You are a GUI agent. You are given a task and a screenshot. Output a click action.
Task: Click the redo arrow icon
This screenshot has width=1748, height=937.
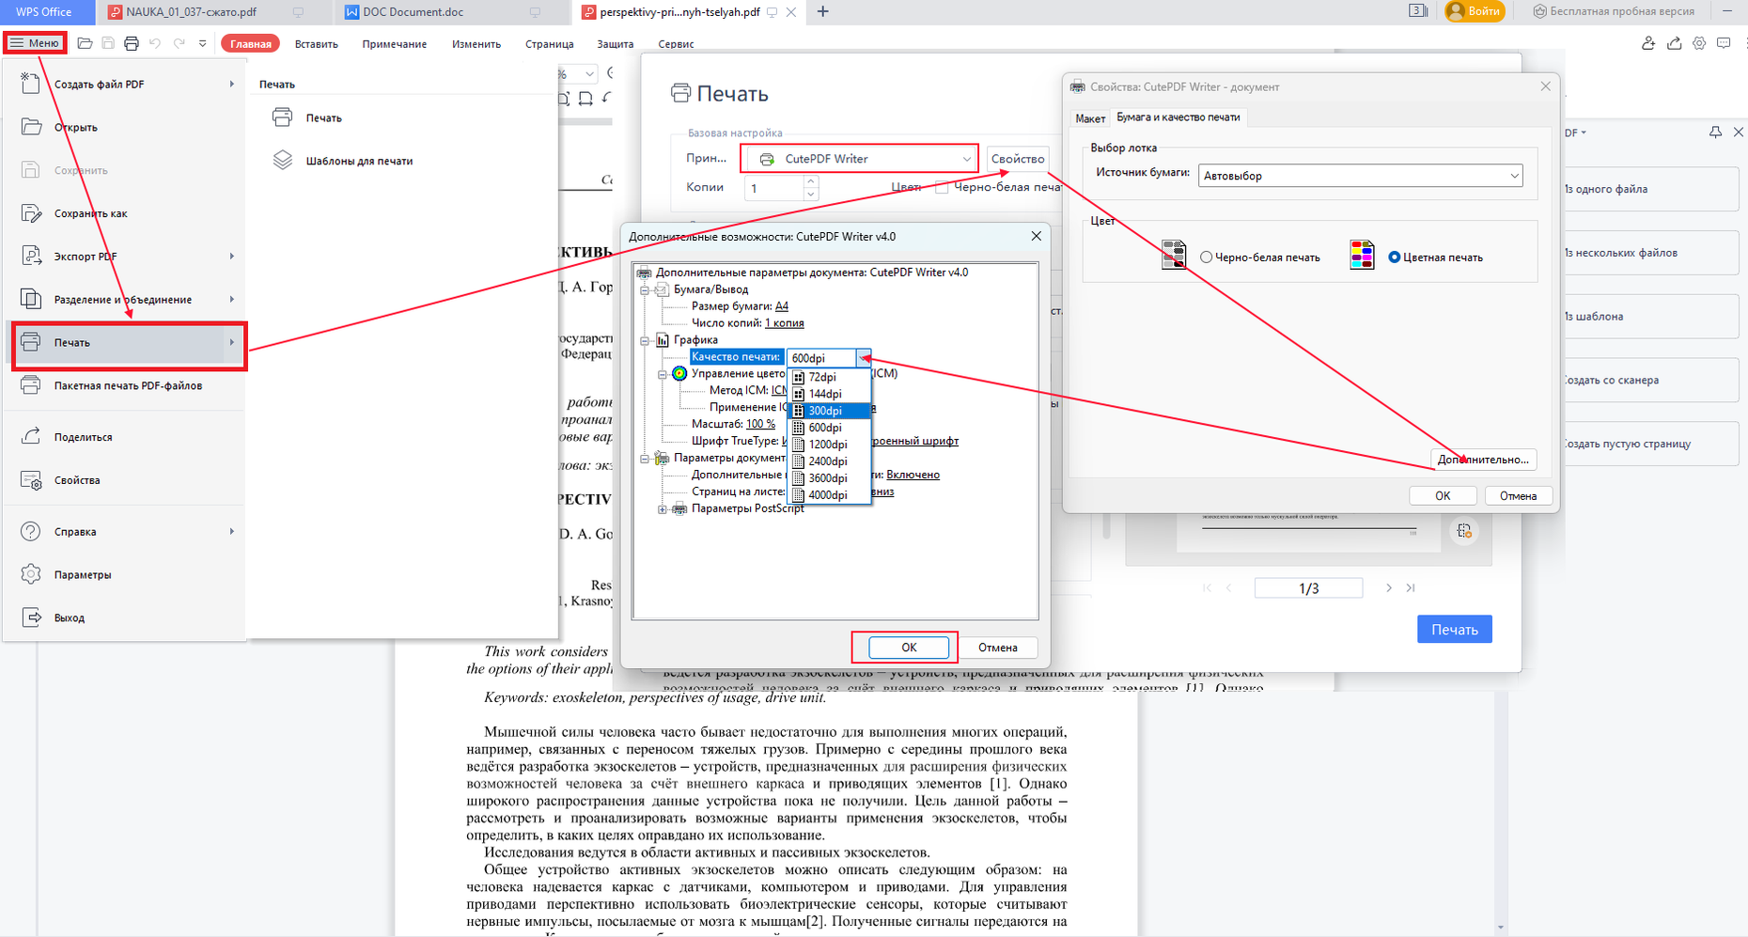[179, 43]
